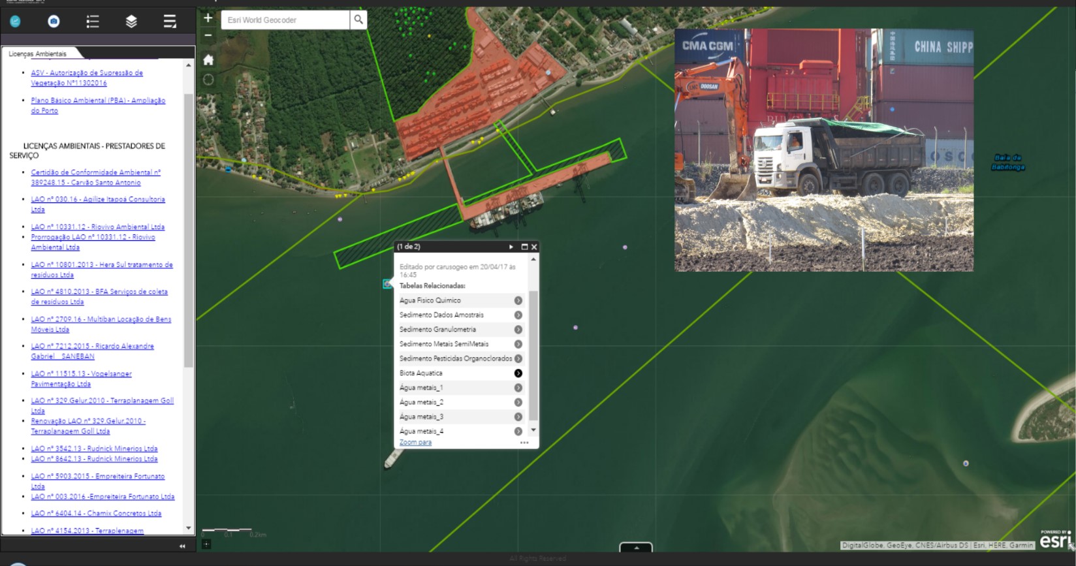Image resolution: width=1076 pixels, height=566 pixels.
Task: Open the attribute list widget icon
Action: (x=170, y=22)
